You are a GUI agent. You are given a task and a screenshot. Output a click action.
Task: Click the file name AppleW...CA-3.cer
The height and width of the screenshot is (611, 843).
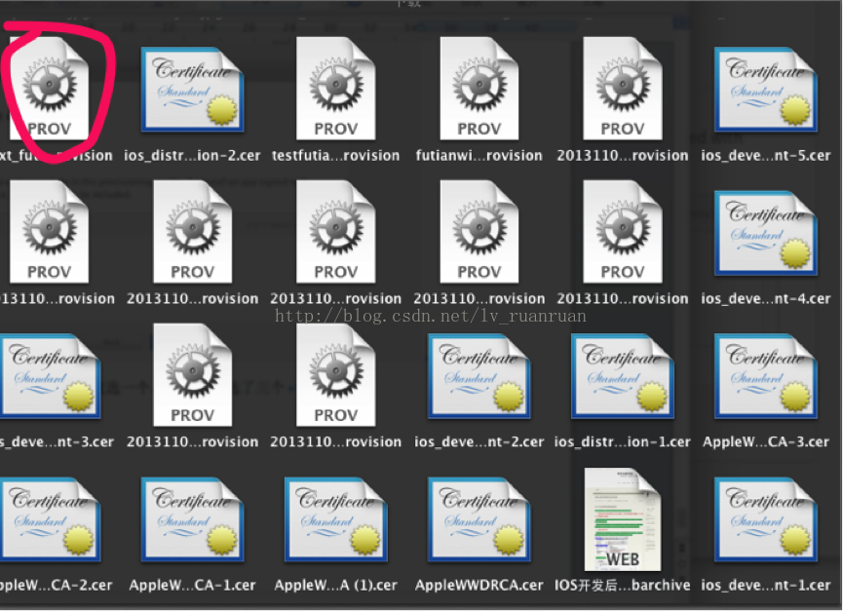pyautogui.click(x=766, y=442)
